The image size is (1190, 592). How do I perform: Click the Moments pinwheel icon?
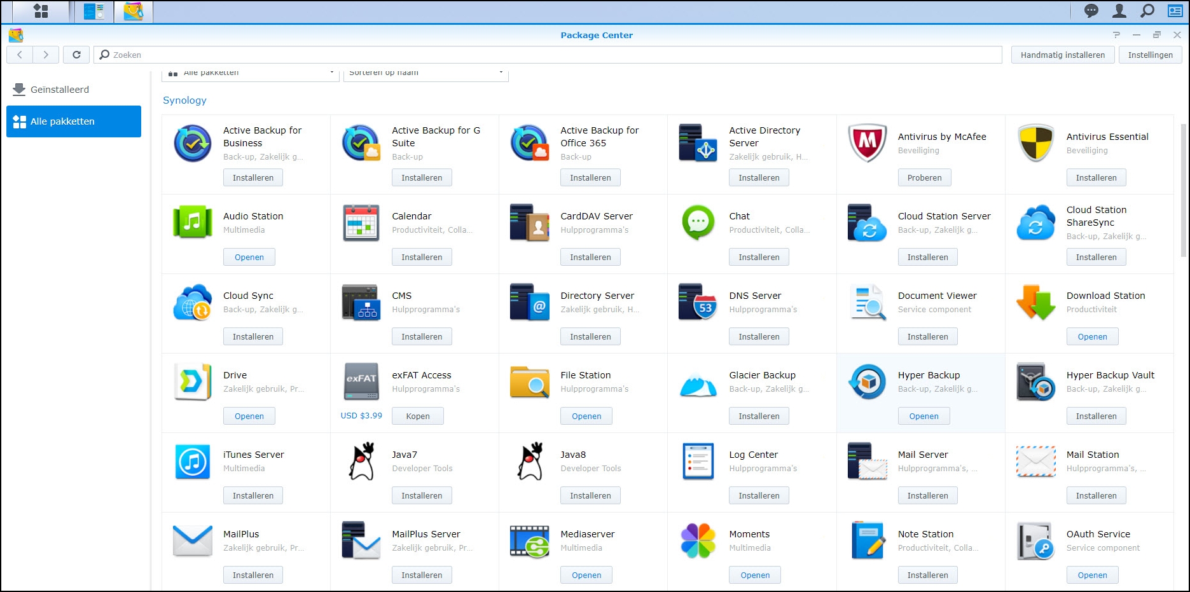tap(698, 540)
